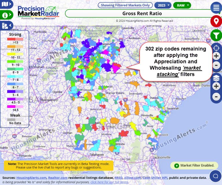This screenshot has width=222, height=185.
Task: Open the map panel tab
Action: (x=6, y=4)
